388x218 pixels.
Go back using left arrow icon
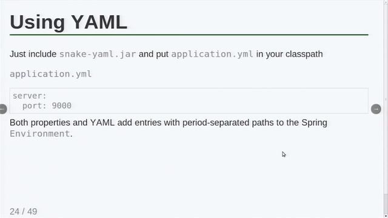coord(2,109)
